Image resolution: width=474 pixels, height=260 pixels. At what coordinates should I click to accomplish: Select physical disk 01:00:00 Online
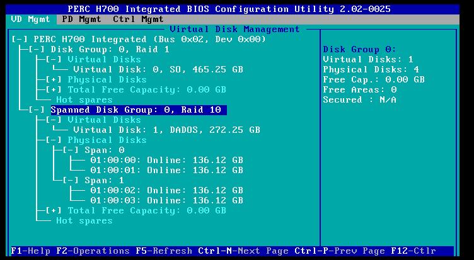[167, 160]
